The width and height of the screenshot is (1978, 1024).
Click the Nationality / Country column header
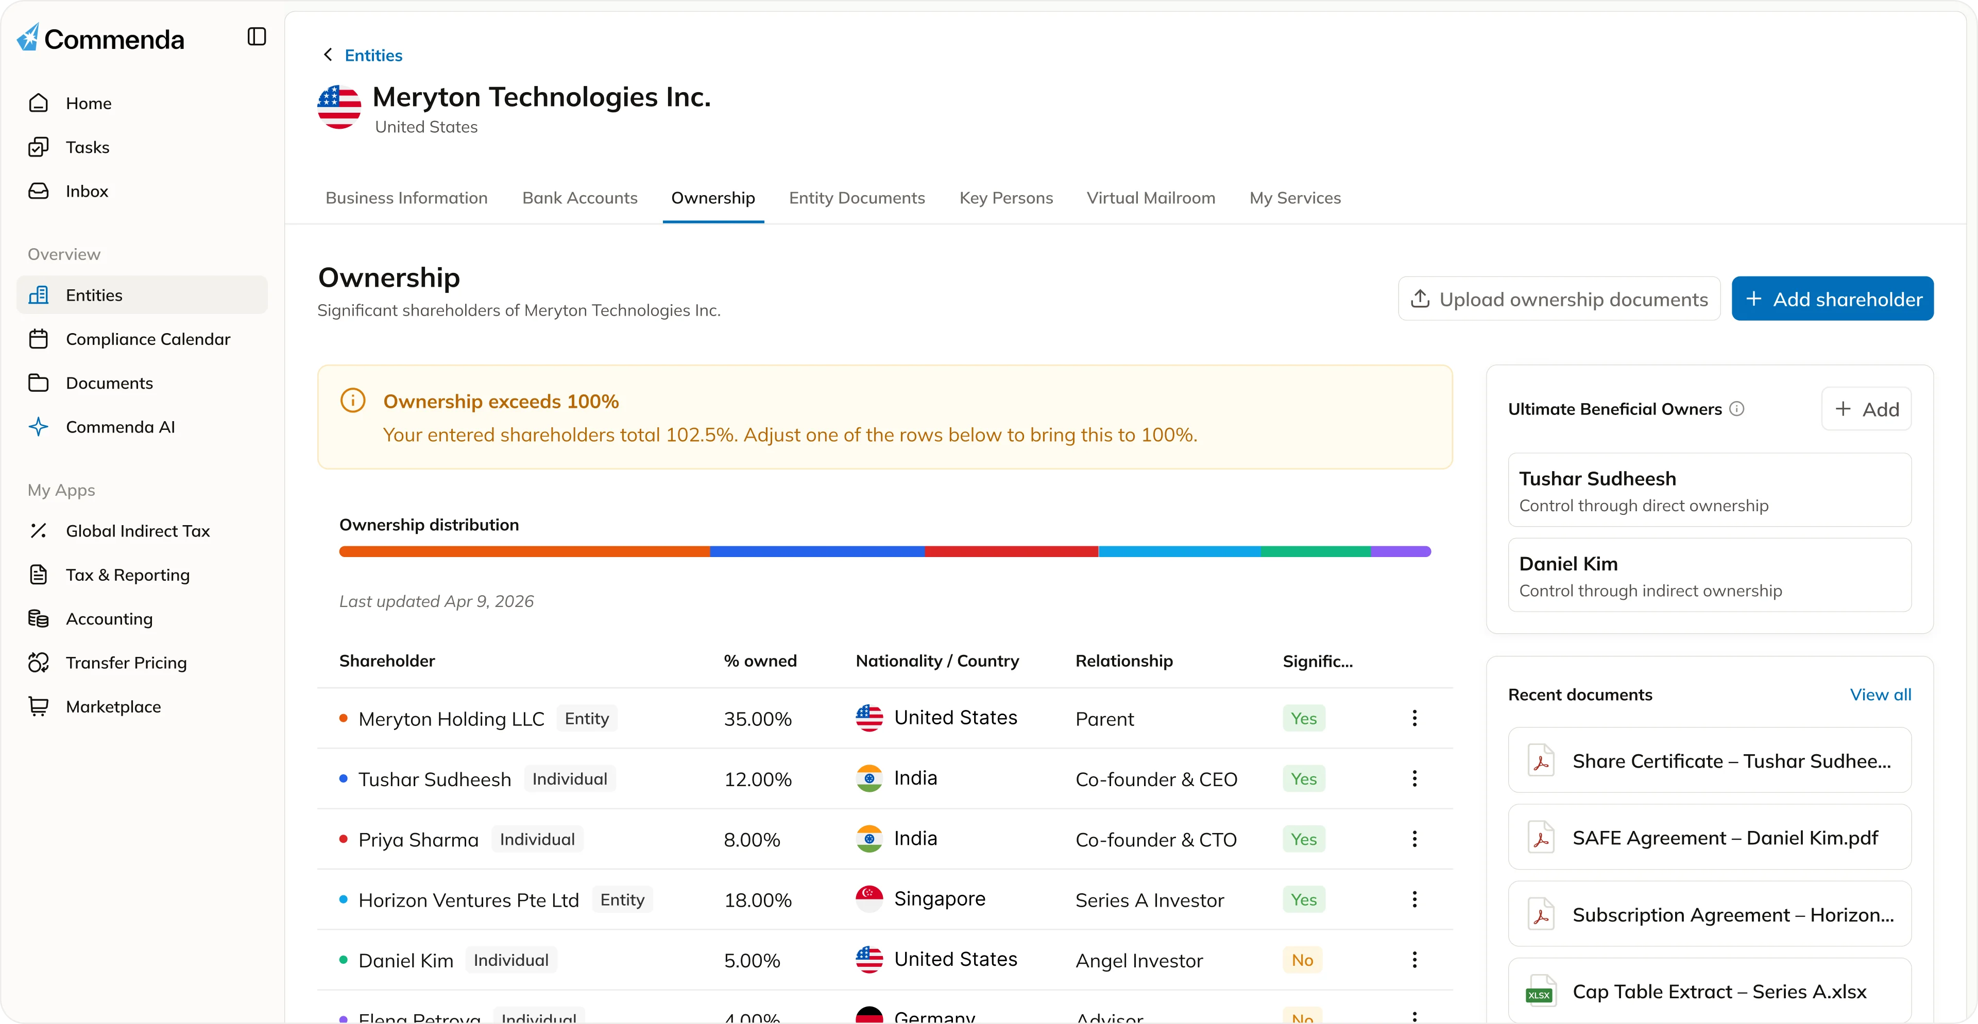click(937, 661)
